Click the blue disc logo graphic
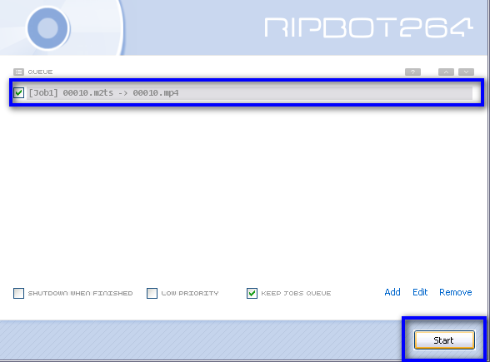The width and height of the screenshot is (490, 362). [47, 28]
